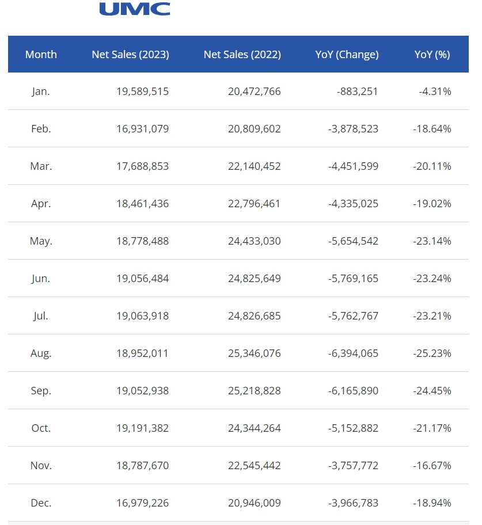The image size is (482, 525).
Task: Click the Net Sales (2023) column header
Action: (130, 55)
